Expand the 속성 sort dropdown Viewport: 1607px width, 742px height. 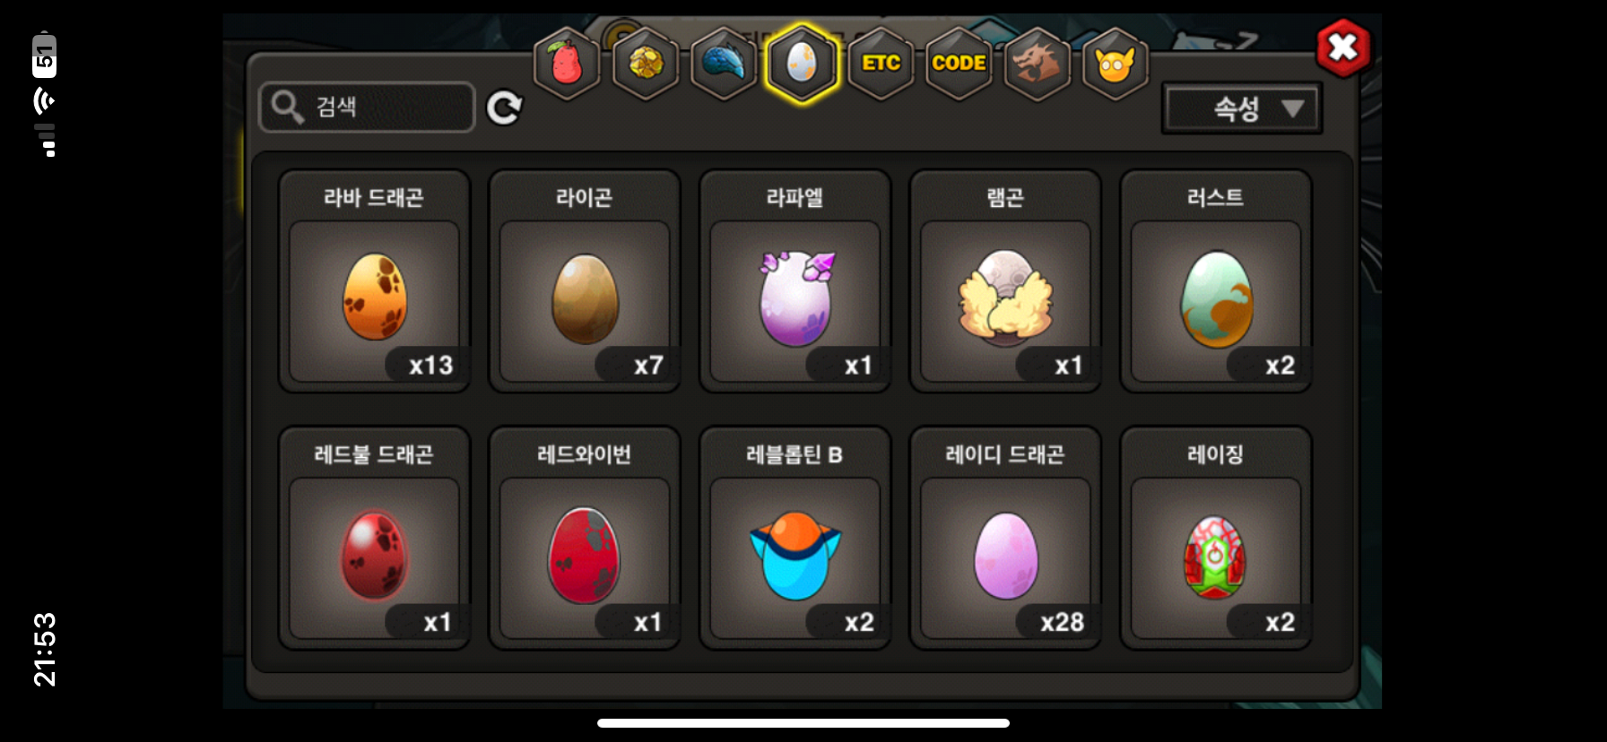(1242, 108)
